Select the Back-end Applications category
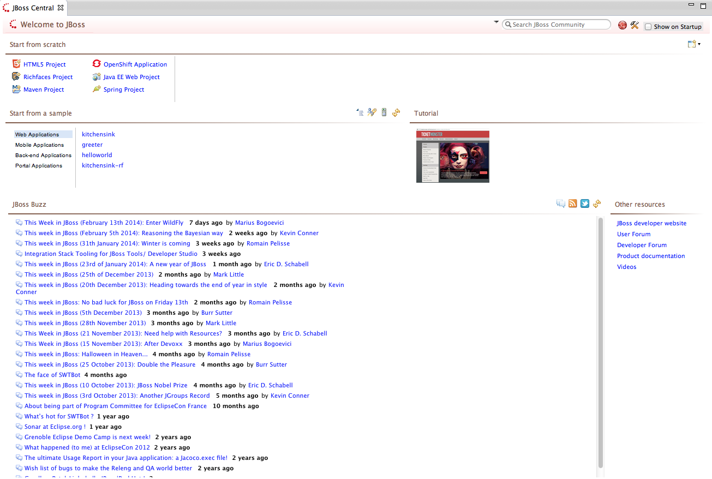The image size is (712, 479). (x=43, y=155)
